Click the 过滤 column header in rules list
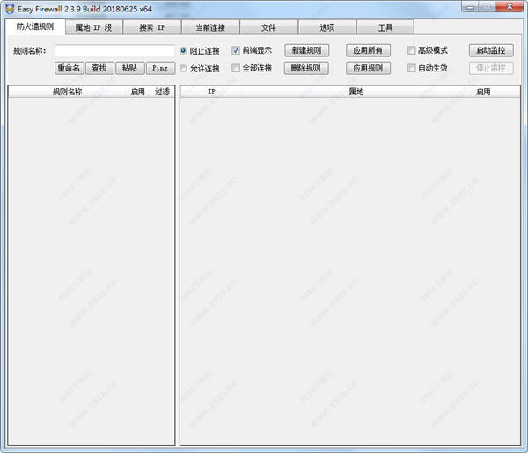 (162, 92)
